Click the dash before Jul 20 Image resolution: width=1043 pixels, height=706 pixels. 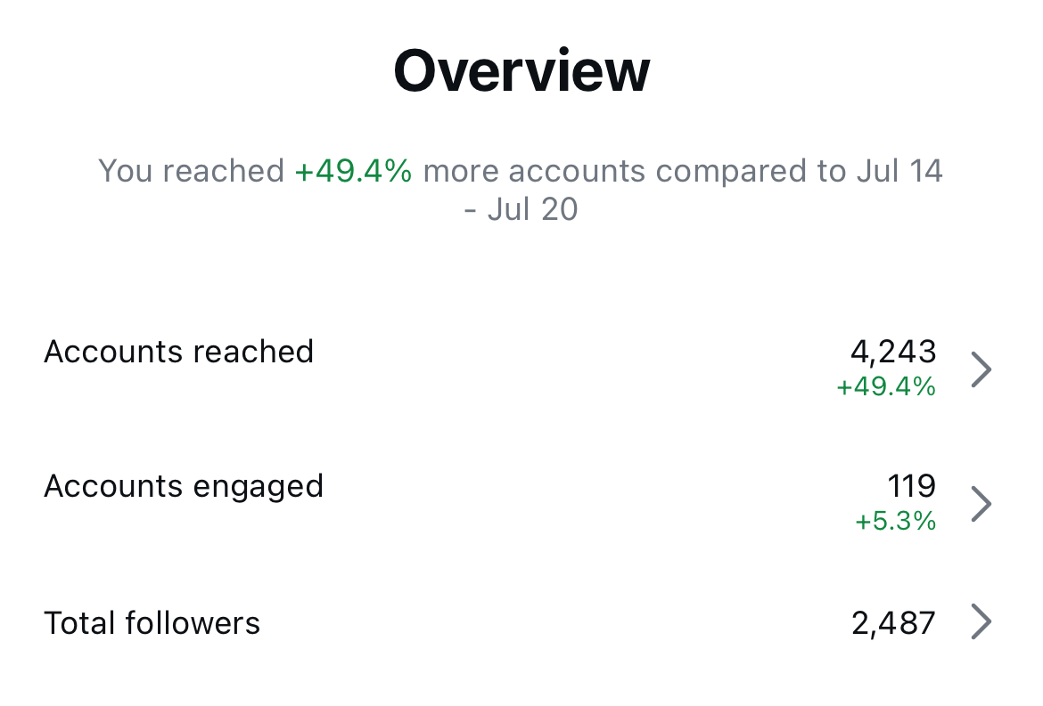click(471, 211)
